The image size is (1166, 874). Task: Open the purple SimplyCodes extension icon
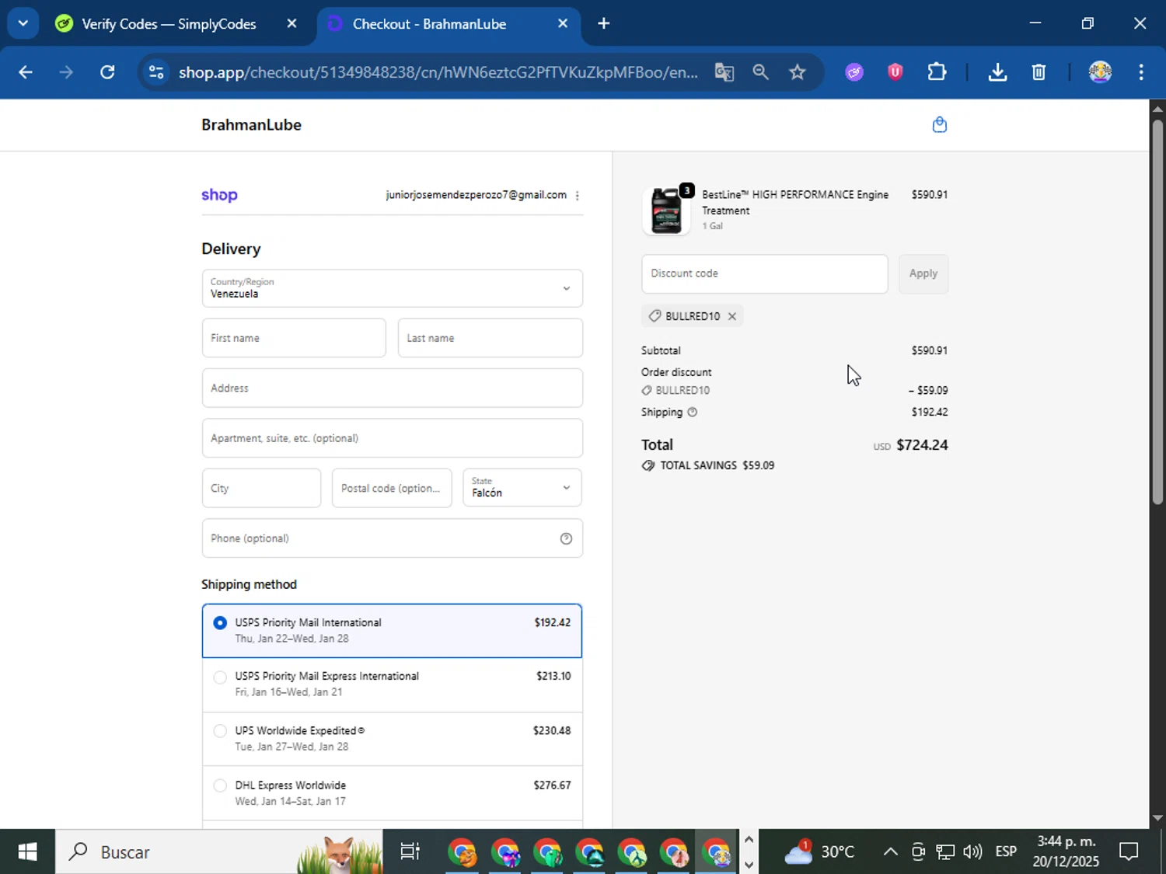pos(854,72)
